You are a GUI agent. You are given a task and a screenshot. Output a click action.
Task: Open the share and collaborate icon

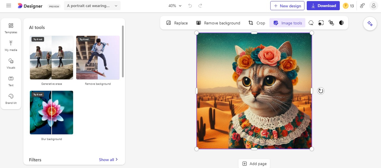click(362, 6)
